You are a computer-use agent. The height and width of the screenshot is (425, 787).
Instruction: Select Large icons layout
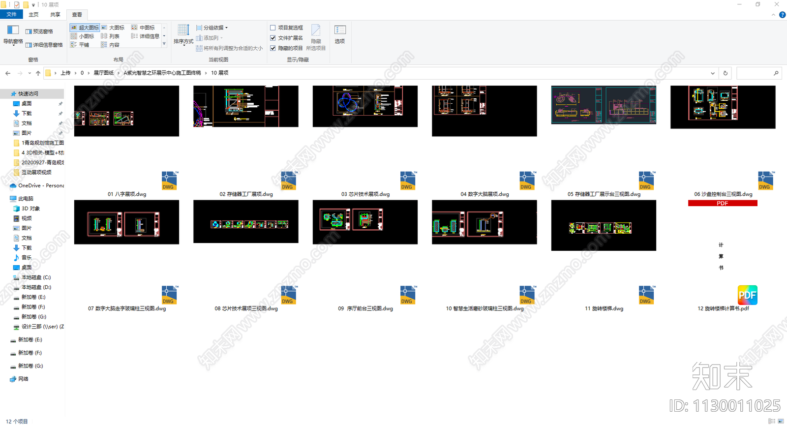click(113, 28)
